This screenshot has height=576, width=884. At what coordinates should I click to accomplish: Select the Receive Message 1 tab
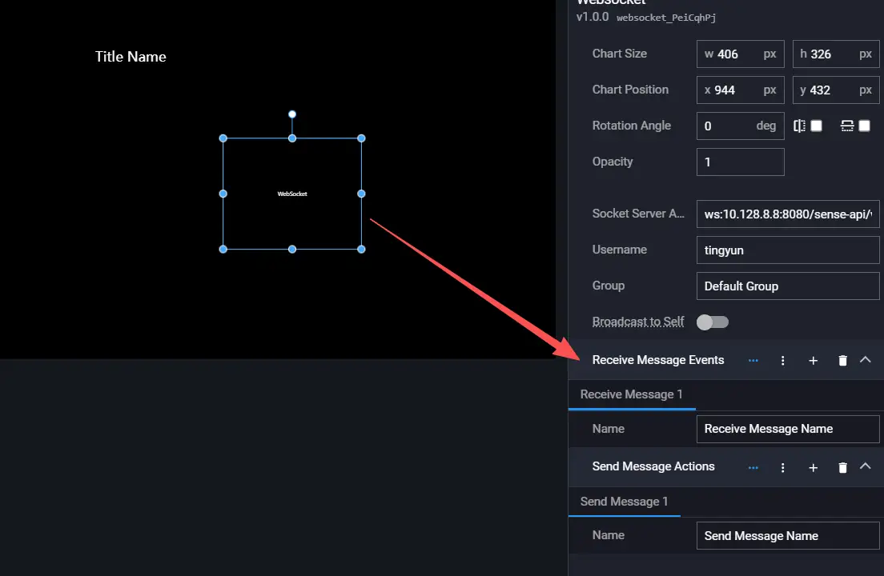[x=631, y=394]
